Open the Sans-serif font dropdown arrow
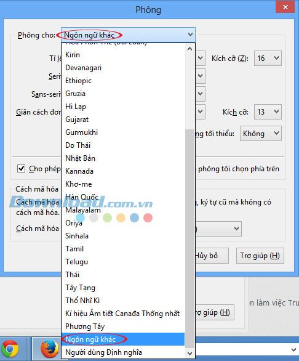This screenshot has width=299, height=361. (201, 94)
